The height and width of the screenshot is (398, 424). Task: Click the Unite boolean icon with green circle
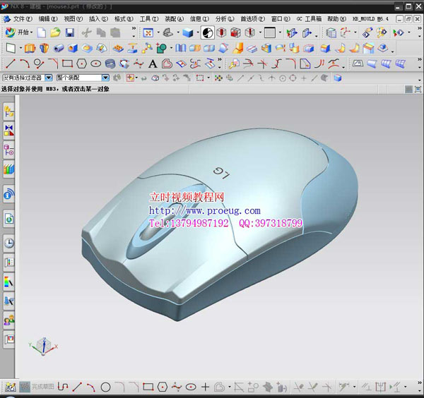click(161, 48)
